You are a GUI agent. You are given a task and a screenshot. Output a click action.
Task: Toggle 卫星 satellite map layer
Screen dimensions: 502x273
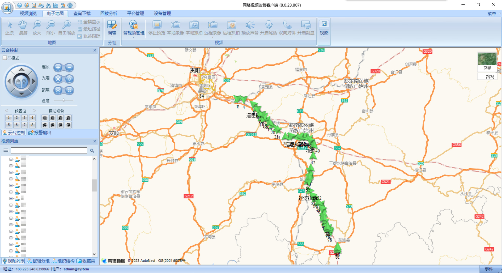[x=487, y=62]
